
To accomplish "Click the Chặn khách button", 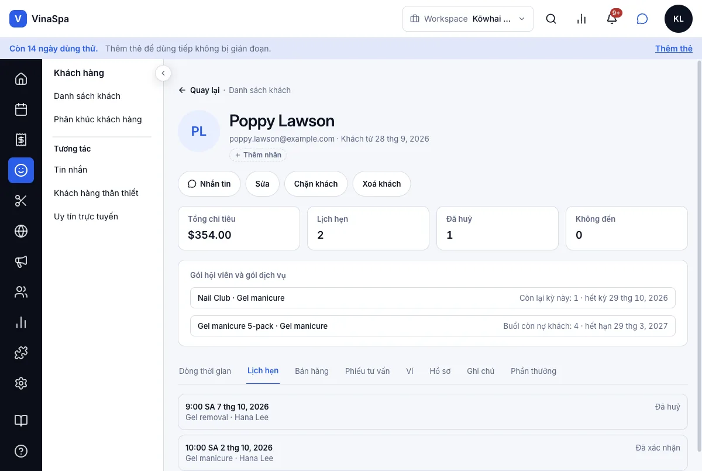I will [x=316, y=184].
